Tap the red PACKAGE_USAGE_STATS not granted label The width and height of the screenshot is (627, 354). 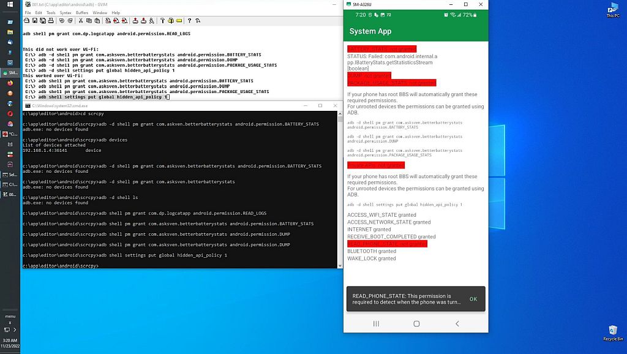[391, 83]
